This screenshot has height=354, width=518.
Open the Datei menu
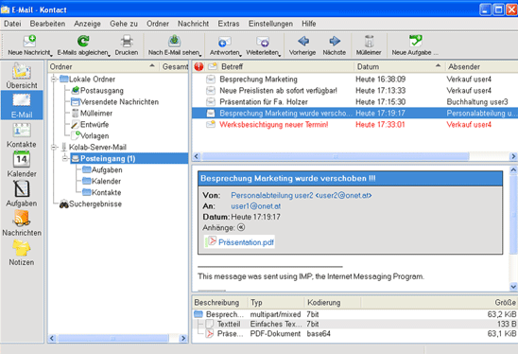point(12,24)
